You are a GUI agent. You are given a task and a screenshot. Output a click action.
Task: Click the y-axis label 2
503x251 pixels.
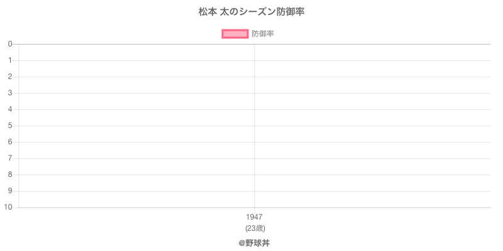pyautogui.click(x=10, y=77)
